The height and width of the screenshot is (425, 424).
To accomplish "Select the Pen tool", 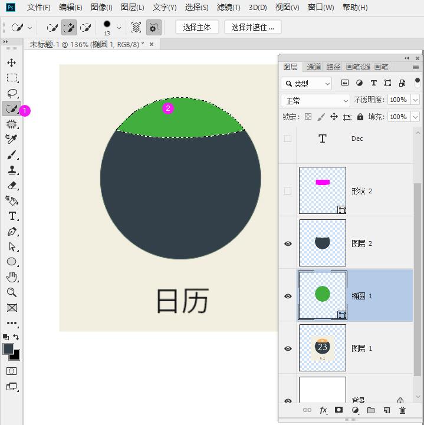I will point(11,232).
